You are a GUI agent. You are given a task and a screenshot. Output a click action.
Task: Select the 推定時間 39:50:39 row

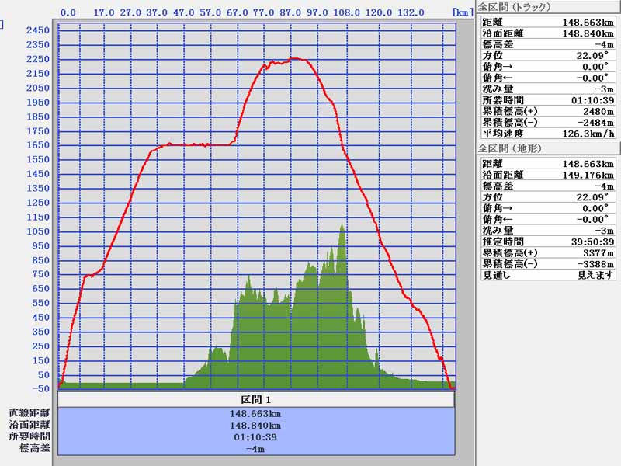[548, 242]
